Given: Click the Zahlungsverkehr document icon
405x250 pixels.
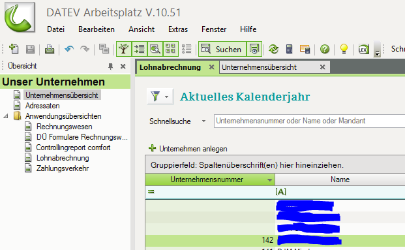Looking at the screenshot, I should coord(28,168).
